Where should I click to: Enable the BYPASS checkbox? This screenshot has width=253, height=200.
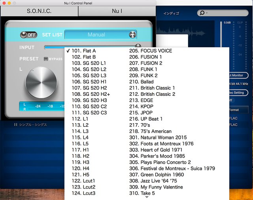tap(46, 59)
